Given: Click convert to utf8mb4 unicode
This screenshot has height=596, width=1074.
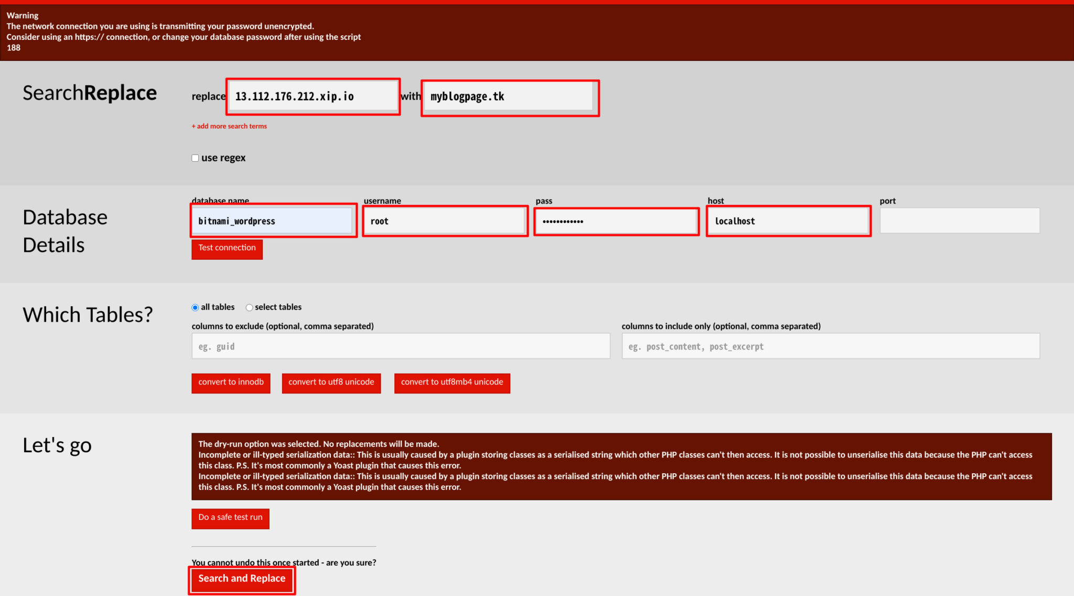Looking at the screenshot, I should [452, 382].
